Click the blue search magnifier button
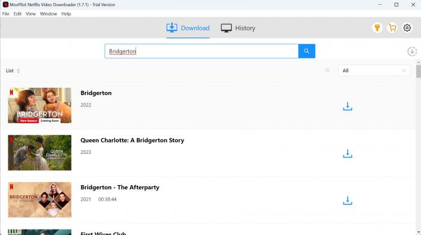Image resolution: width=421 pixels, height=235 pixels. pos(307,51)
